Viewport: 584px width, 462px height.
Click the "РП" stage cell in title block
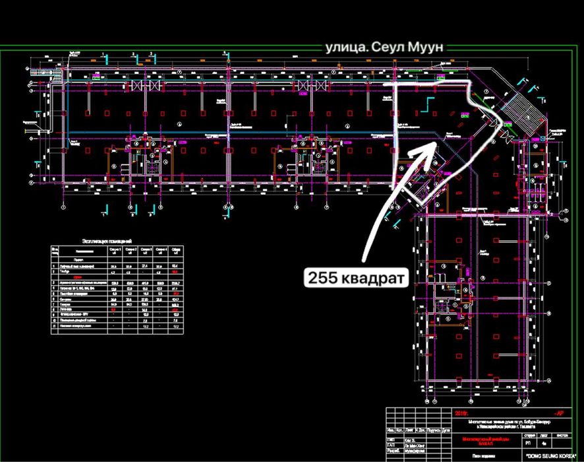pyautogui.click(x=529, y=443)
